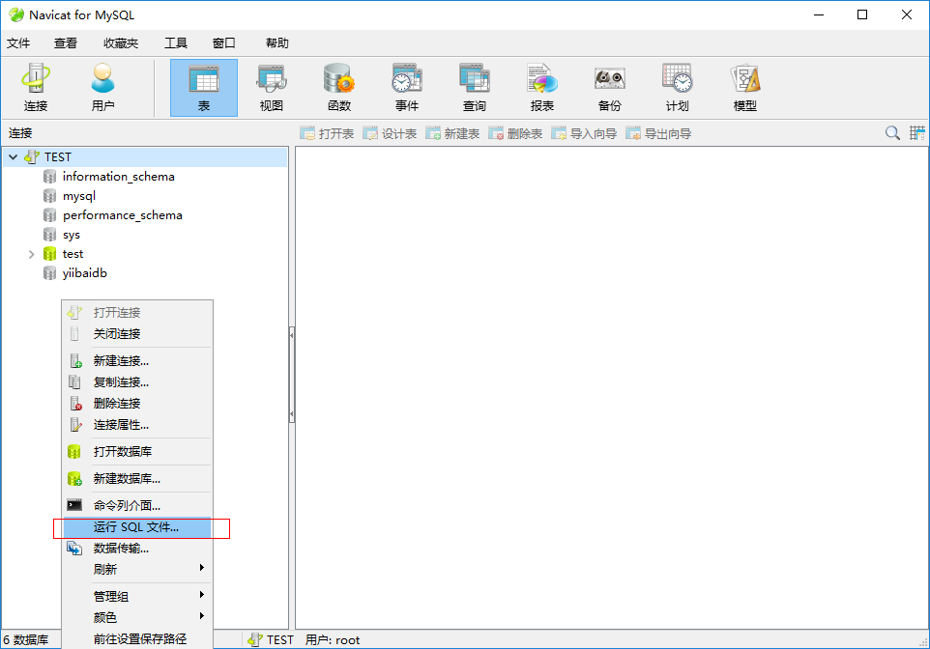
Task: Open the 管理组 (Manage Group) submenu
Action: [111, 595]
